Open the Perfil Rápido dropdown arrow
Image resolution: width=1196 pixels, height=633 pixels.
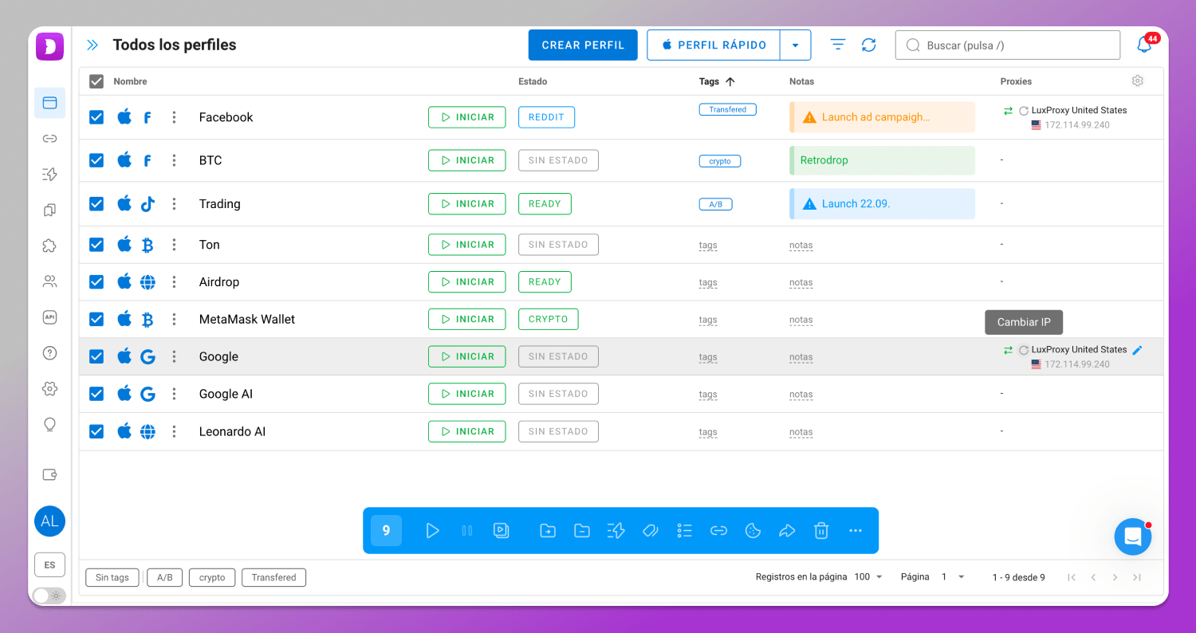[795, 45]
